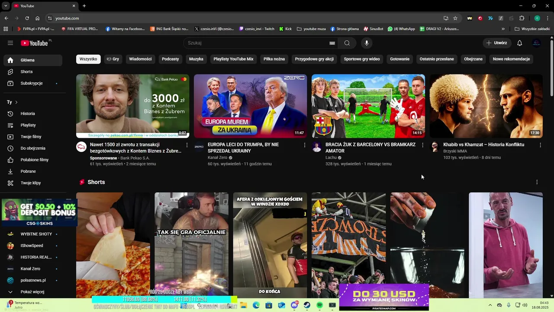Show more bookmarks overflow chevron
This screenshot has width=554, height=312.
503,29
